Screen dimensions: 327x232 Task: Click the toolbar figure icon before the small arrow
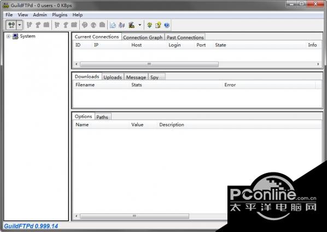tap(131, 25)
